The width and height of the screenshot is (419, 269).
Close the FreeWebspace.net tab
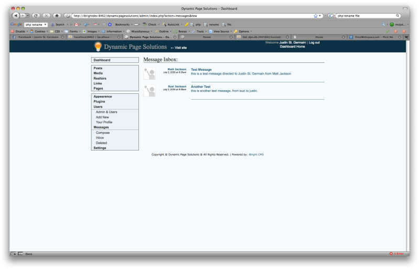tap(400, 37)
